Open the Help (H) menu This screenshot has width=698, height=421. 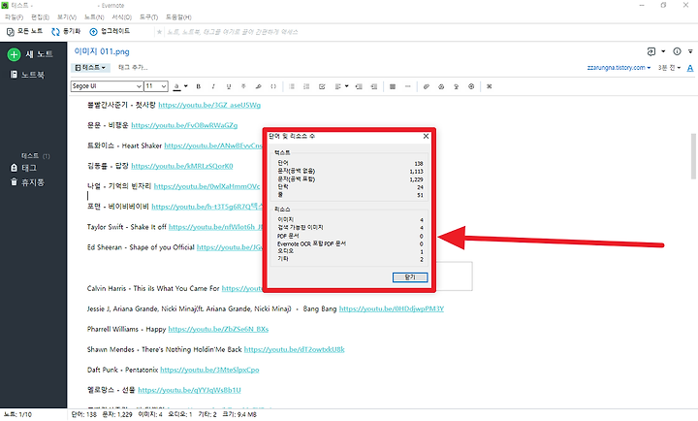click(178, 17)
